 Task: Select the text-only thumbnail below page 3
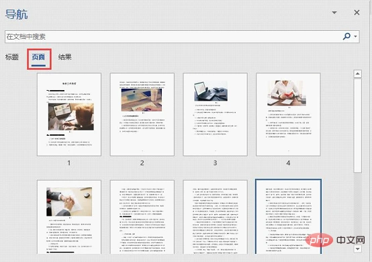[215, 217]
